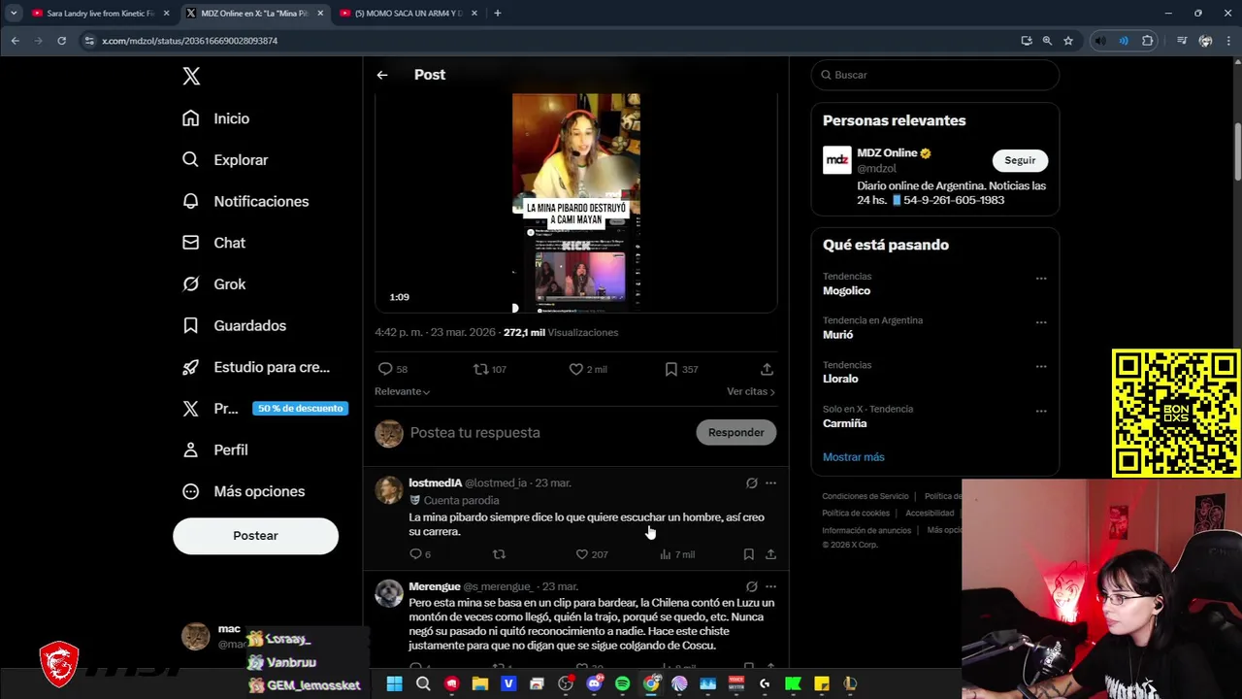Open Chat in the sidebar
This screenshot has width=1242, height=699.
tap(213, 243)
